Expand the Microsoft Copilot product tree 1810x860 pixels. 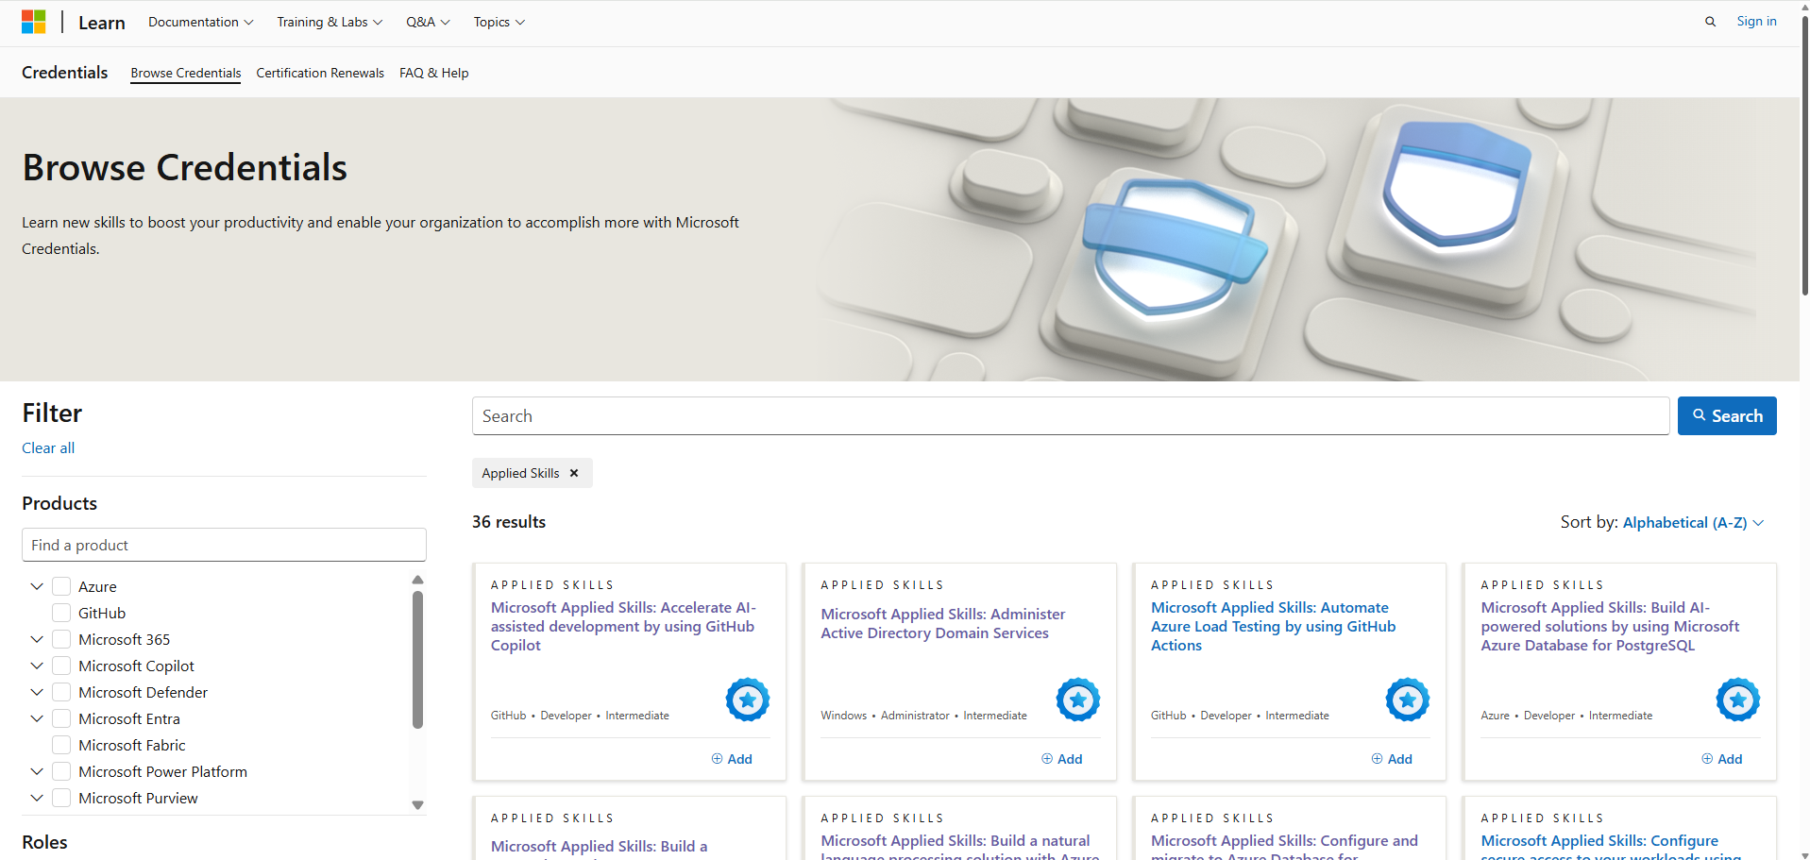coord(37,666)
